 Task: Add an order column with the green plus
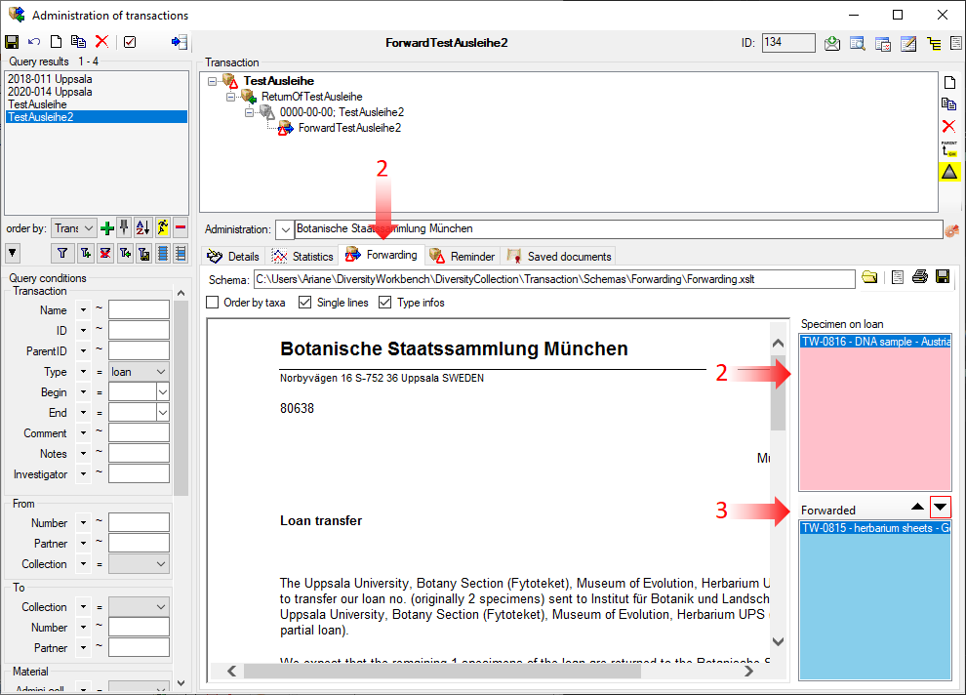(x=107, y=228)
